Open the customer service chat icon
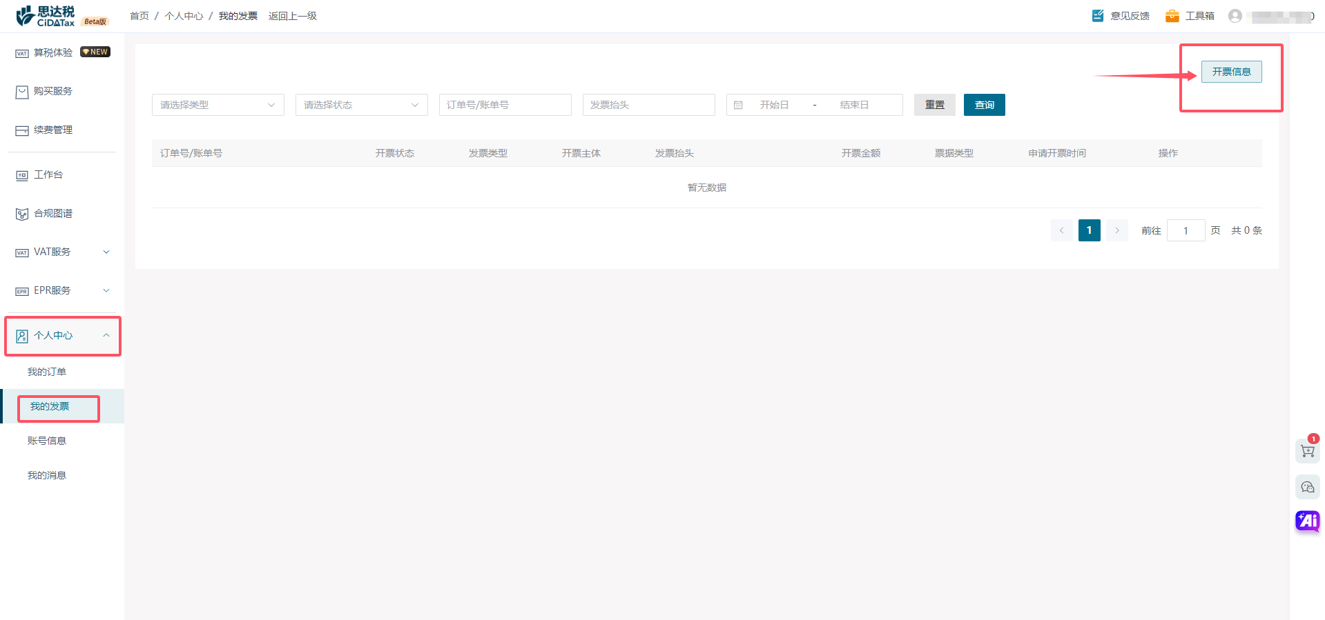 point(1307,488)
